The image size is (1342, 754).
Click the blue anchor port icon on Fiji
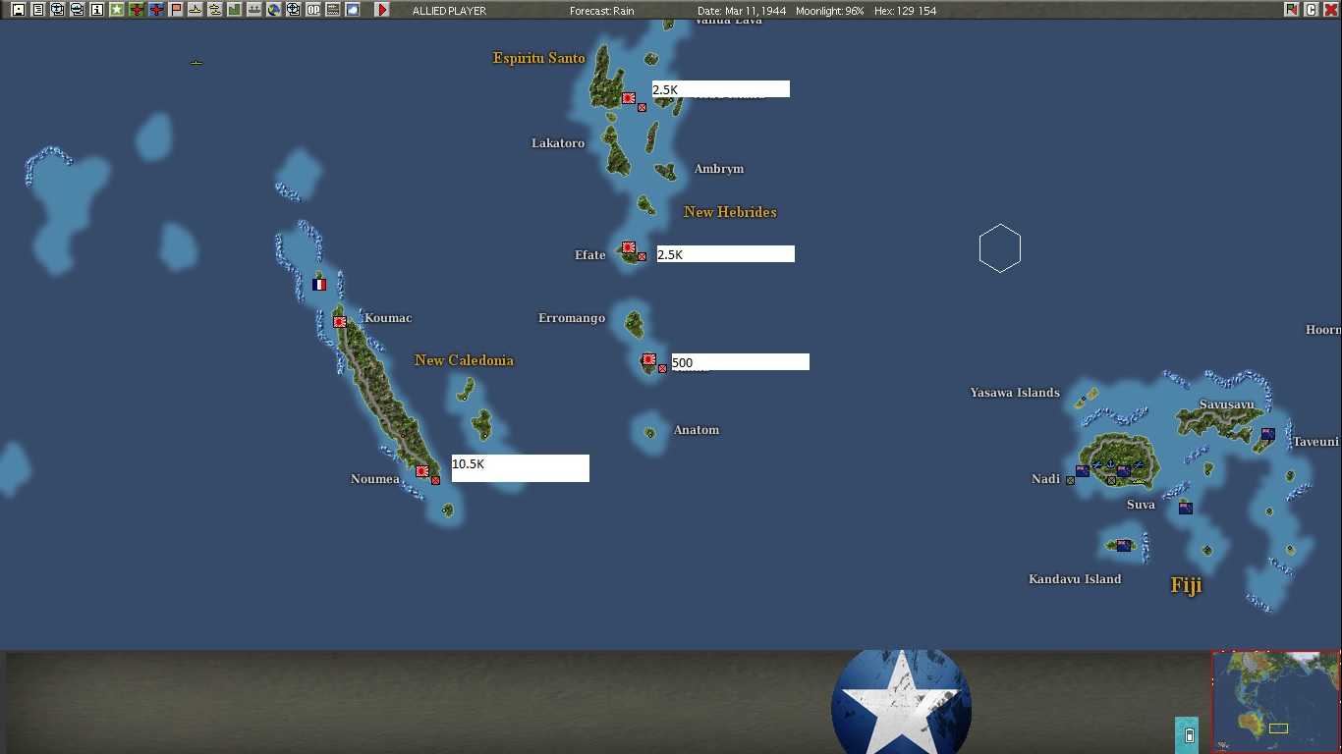click(1110, 465)
